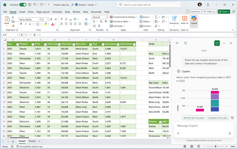Increase font size with larger A

tap(51, 19)
